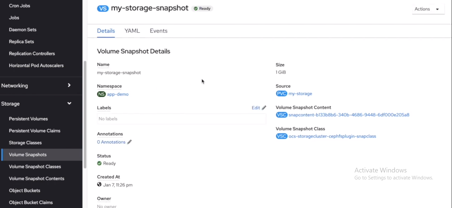Click the VSC badge beside snapcontent link
This screenshot has width=452, height=208.
coord(281,115)
